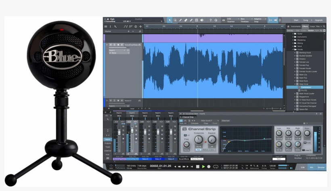Mute the Voice 2 track in arrangement

tap(111, 101)
